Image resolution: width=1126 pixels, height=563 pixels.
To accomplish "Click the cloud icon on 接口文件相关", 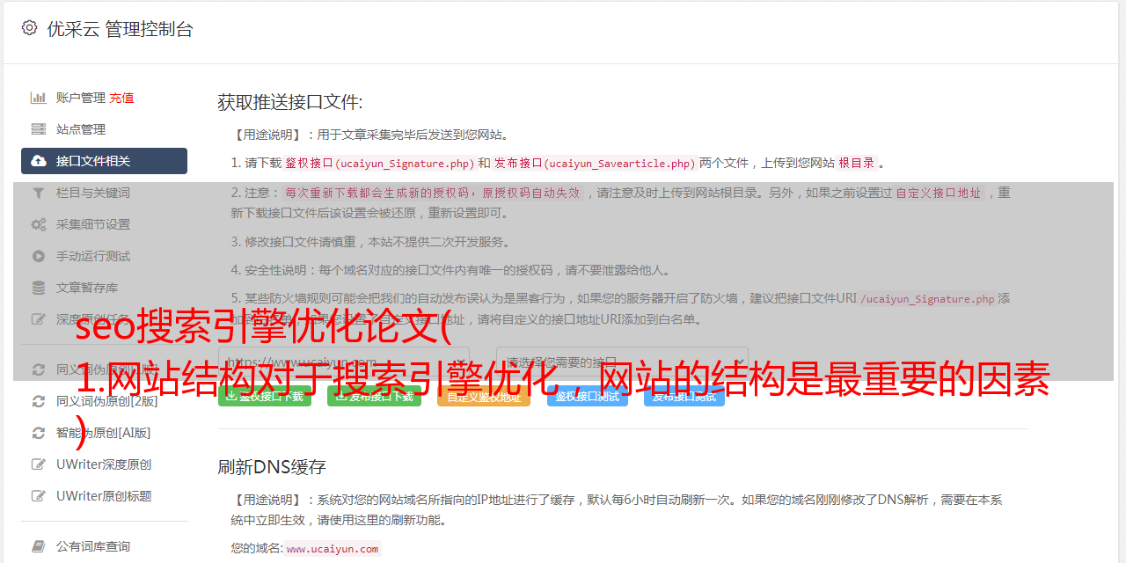I will pyautogui.click(x=39, y=161).
